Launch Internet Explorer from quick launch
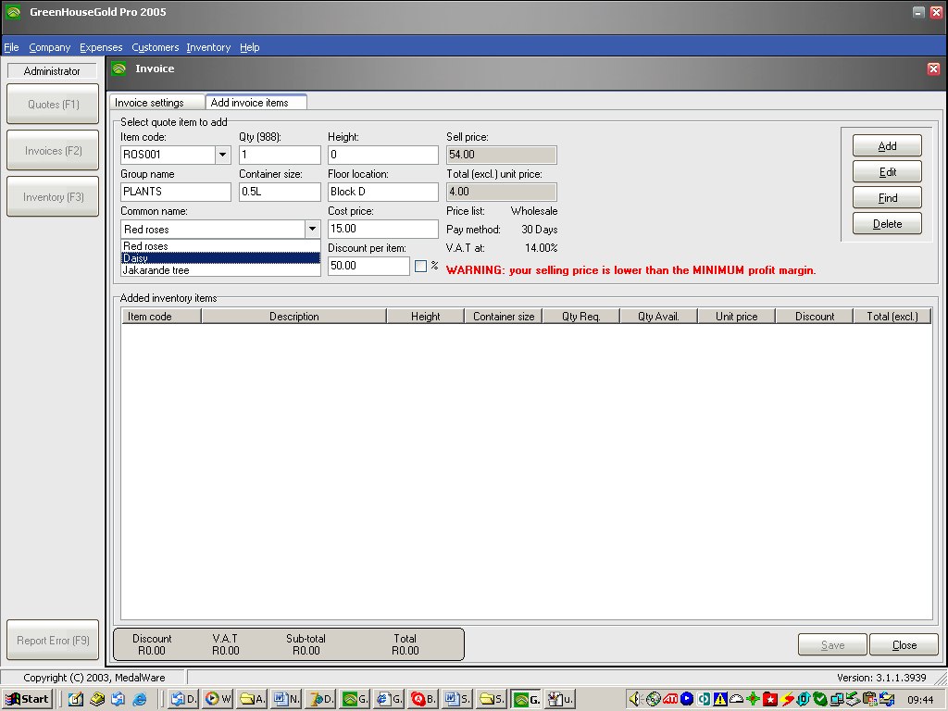Image resolution: width=948 pixels, height=711 pixels. tap(140, 699)
